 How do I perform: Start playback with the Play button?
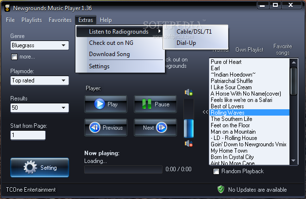[x=106, y=104]
